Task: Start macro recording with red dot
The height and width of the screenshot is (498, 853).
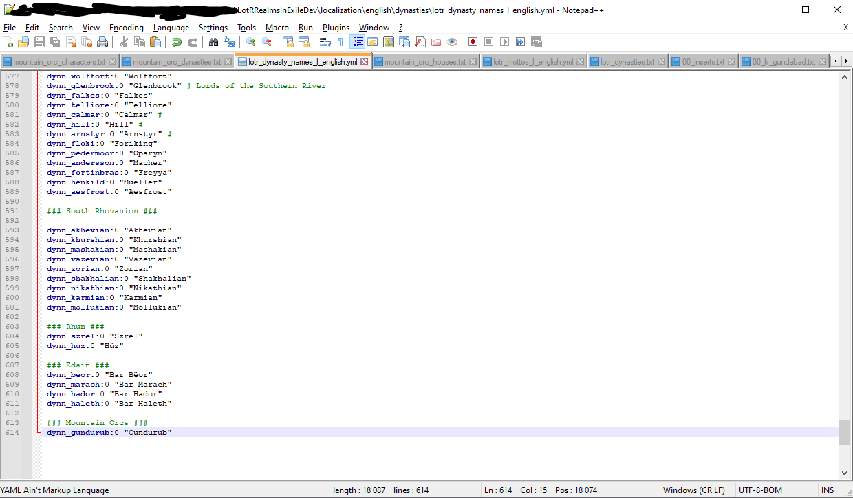Action: pos(473,42)
